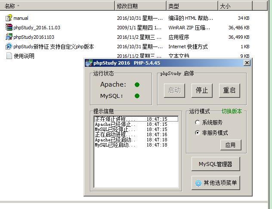Select the manual file name
The width and height of the screenshot is (272, 209).
(21, 18)
